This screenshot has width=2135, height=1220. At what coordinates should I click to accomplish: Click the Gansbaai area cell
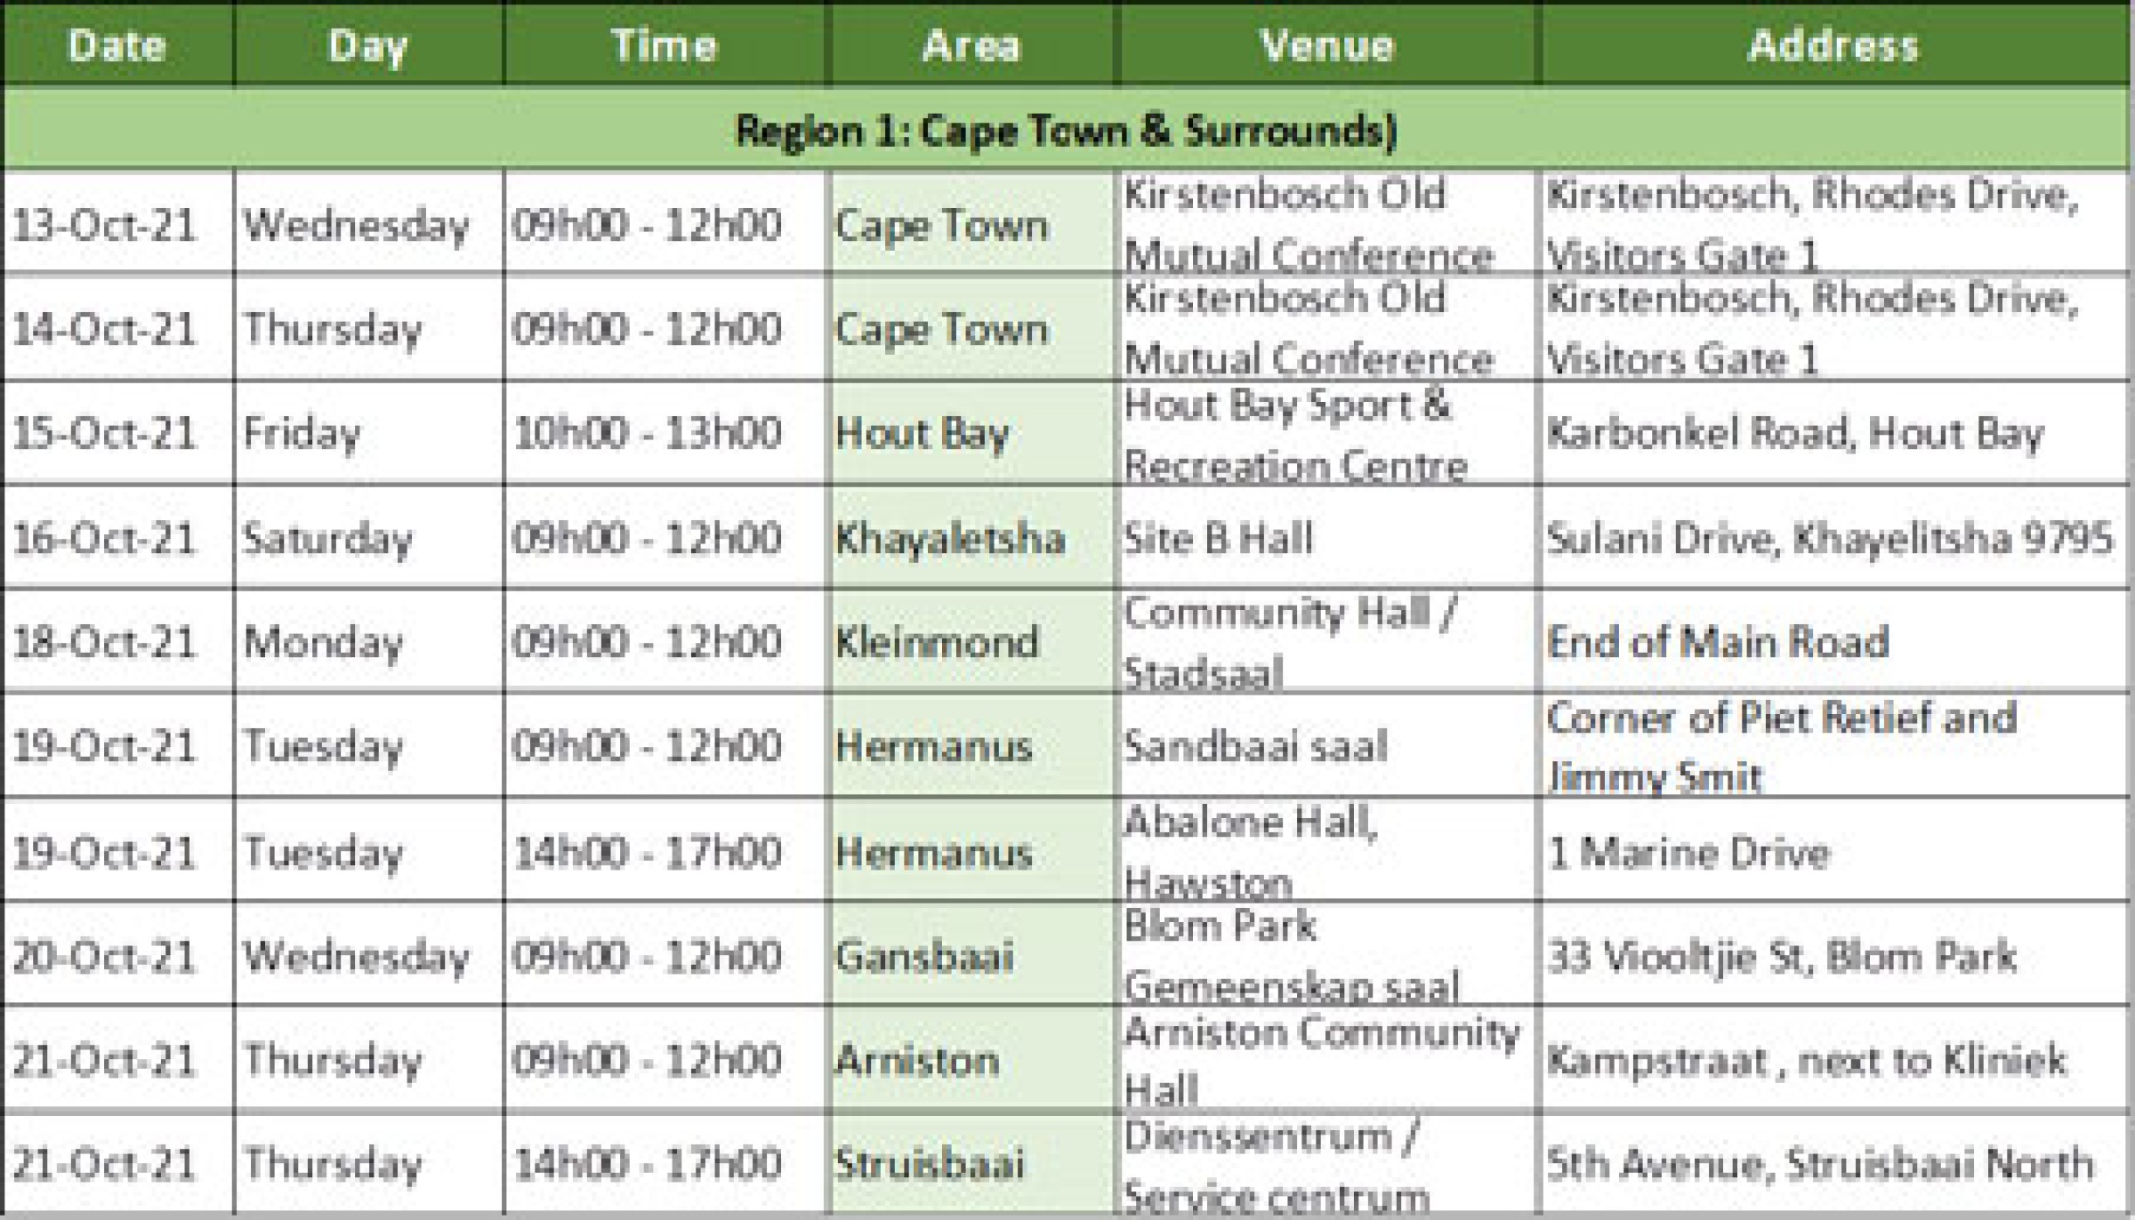924,957
